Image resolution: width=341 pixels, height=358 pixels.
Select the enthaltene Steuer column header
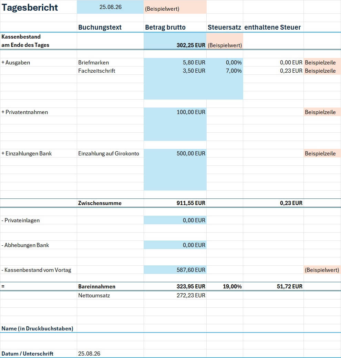pyautogui.click(x=272, y=27)
